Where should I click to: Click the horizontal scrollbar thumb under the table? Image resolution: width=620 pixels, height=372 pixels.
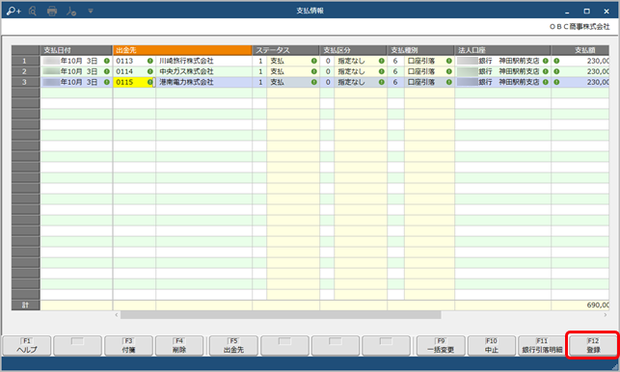(x=281, y=315)
